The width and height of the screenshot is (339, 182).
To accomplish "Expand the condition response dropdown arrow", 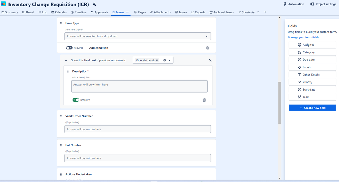I will tap(170, 60).
